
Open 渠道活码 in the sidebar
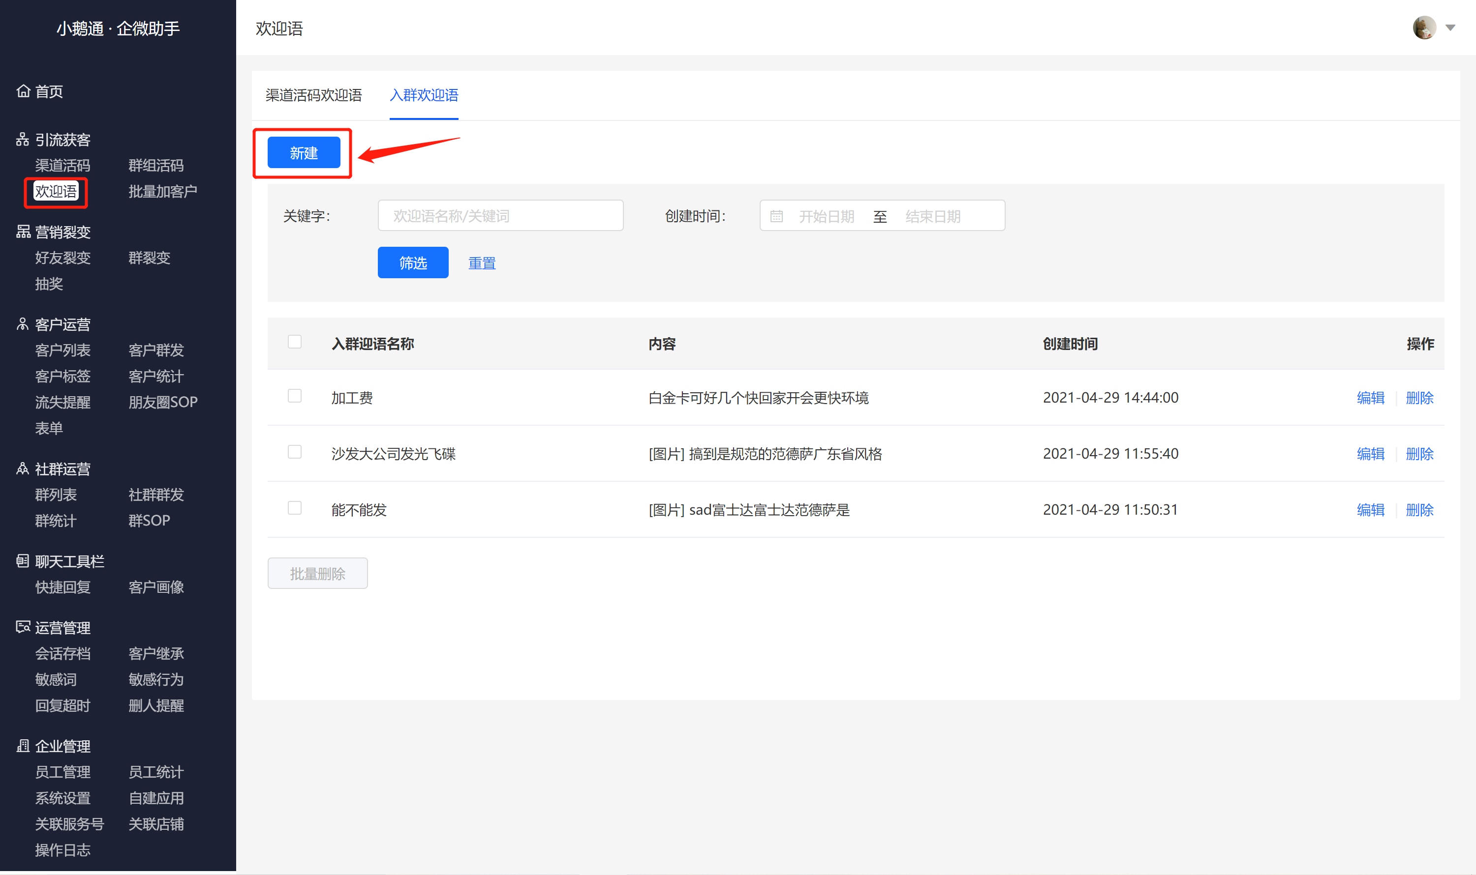(x=62, y=165)
